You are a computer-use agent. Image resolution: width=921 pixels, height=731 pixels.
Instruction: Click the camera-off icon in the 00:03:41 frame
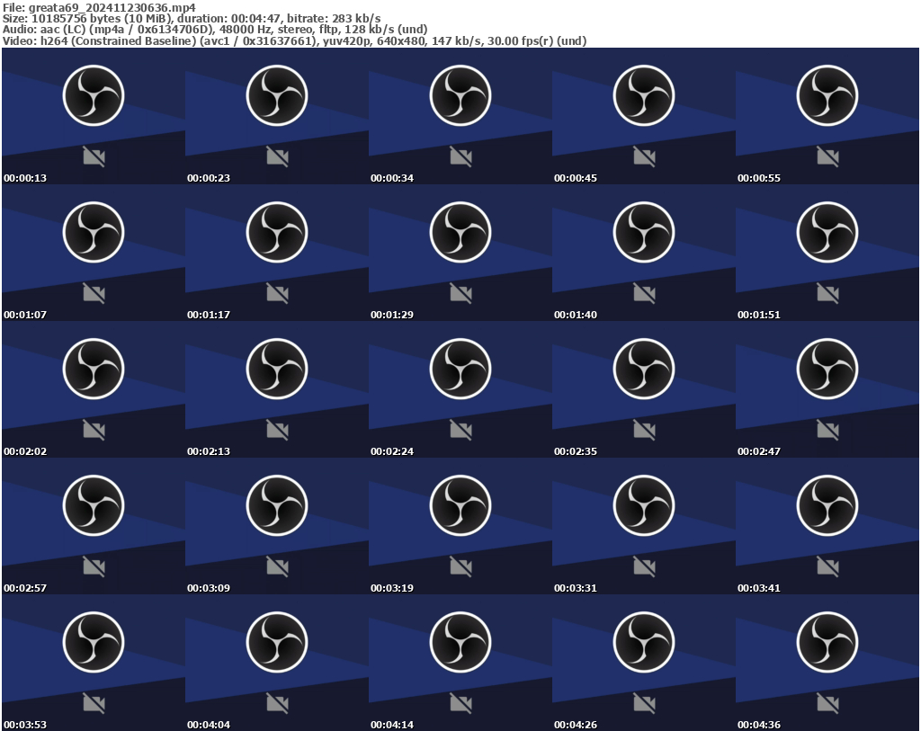(827, 567)
